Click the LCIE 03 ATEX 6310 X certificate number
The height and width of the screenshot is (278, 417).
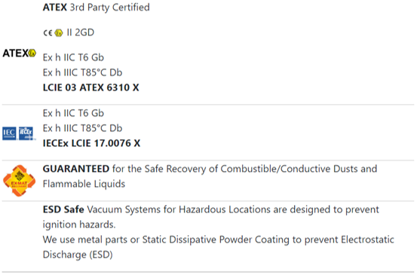click(x=91, y=87)
